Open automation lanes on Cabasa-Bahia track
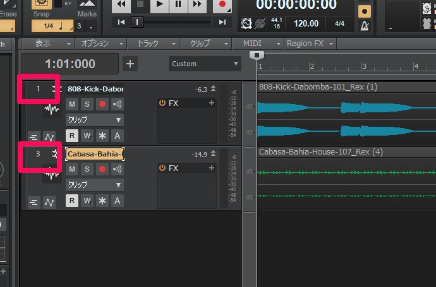The height and width of the screenshot is (287, 436). click(49, 202)
